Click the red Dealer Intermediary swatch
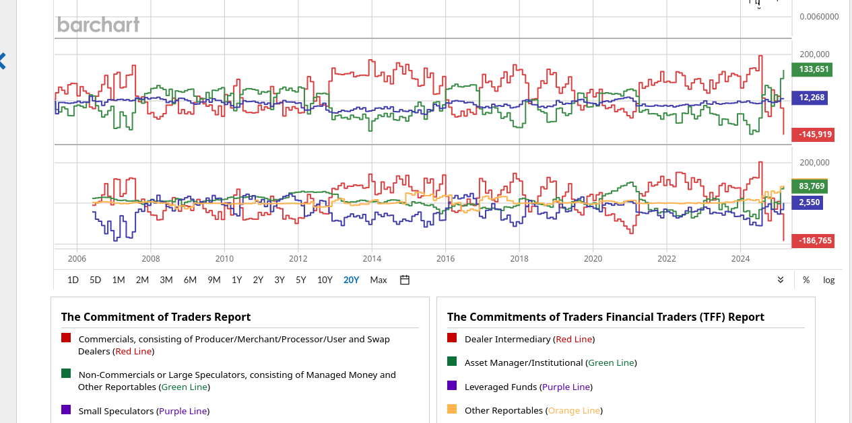 click(x=452, y=338)
